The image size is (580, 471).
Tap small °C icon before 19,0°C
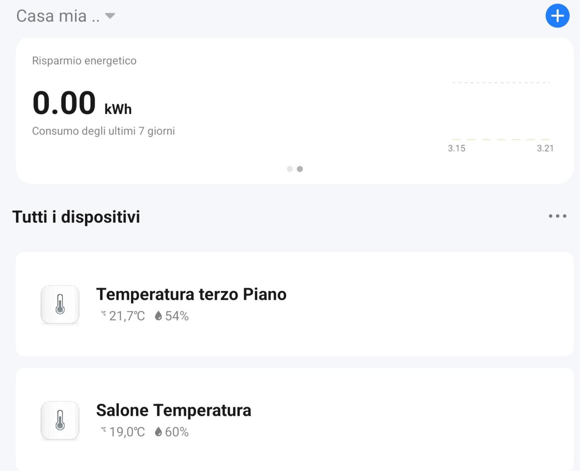coord(104,429)
